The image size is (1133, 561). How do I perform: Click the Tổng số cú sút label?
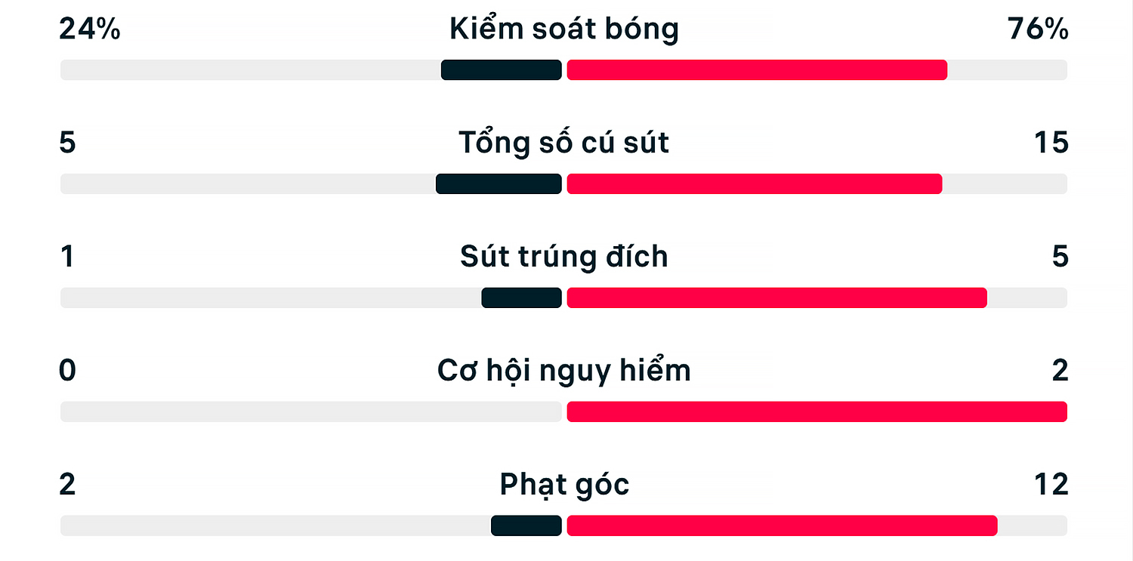click(x=564, y=143)
